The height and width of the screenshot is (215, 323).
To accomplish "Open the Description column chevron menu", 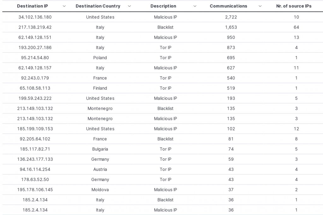I will coord(195,6).
